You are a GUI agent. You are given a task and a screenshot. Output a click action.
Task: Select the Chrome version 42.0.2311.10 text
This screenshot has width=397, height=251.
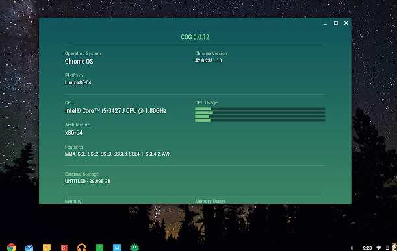209,60
